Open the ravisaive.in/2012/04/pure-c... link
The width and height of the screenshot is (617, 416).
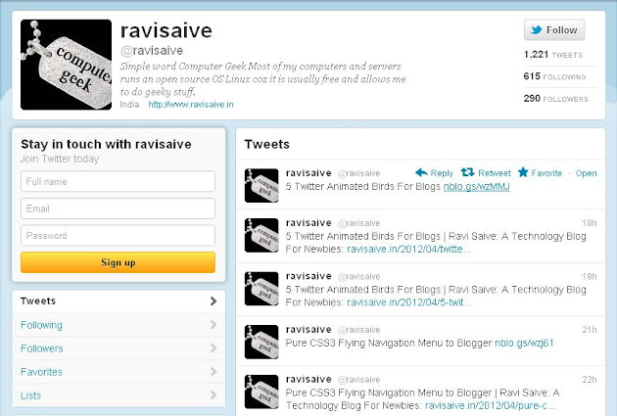pos(491,405)
